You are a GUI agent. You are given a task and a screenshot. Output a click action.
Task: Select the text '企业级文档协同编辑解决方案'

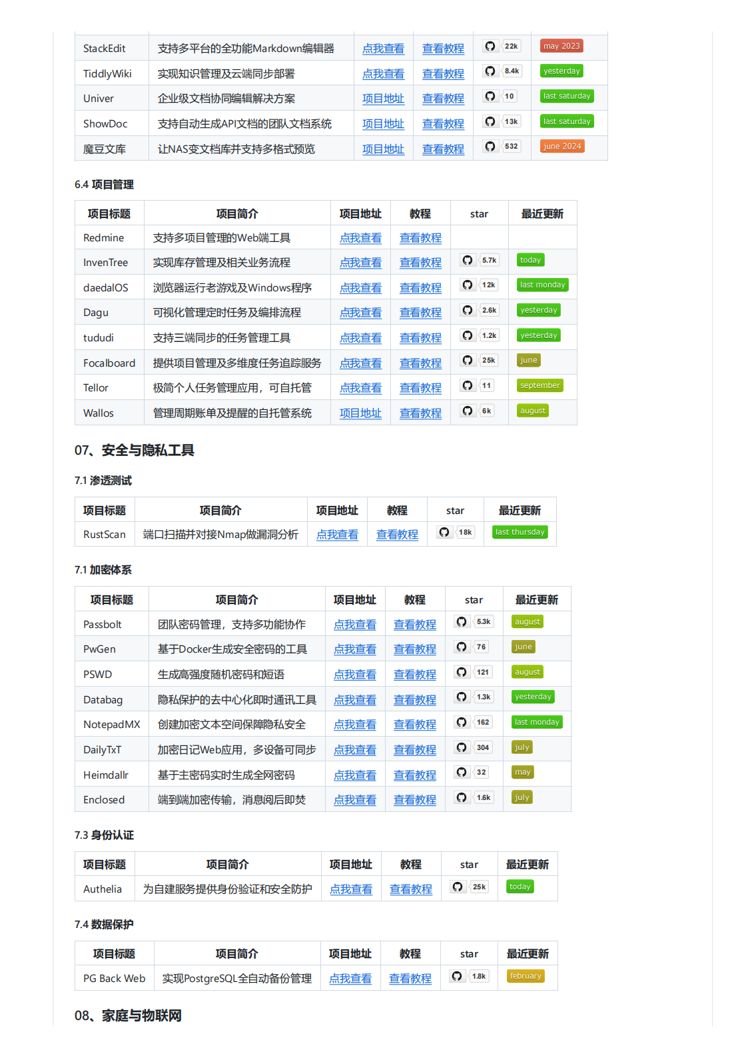point(226,99)
